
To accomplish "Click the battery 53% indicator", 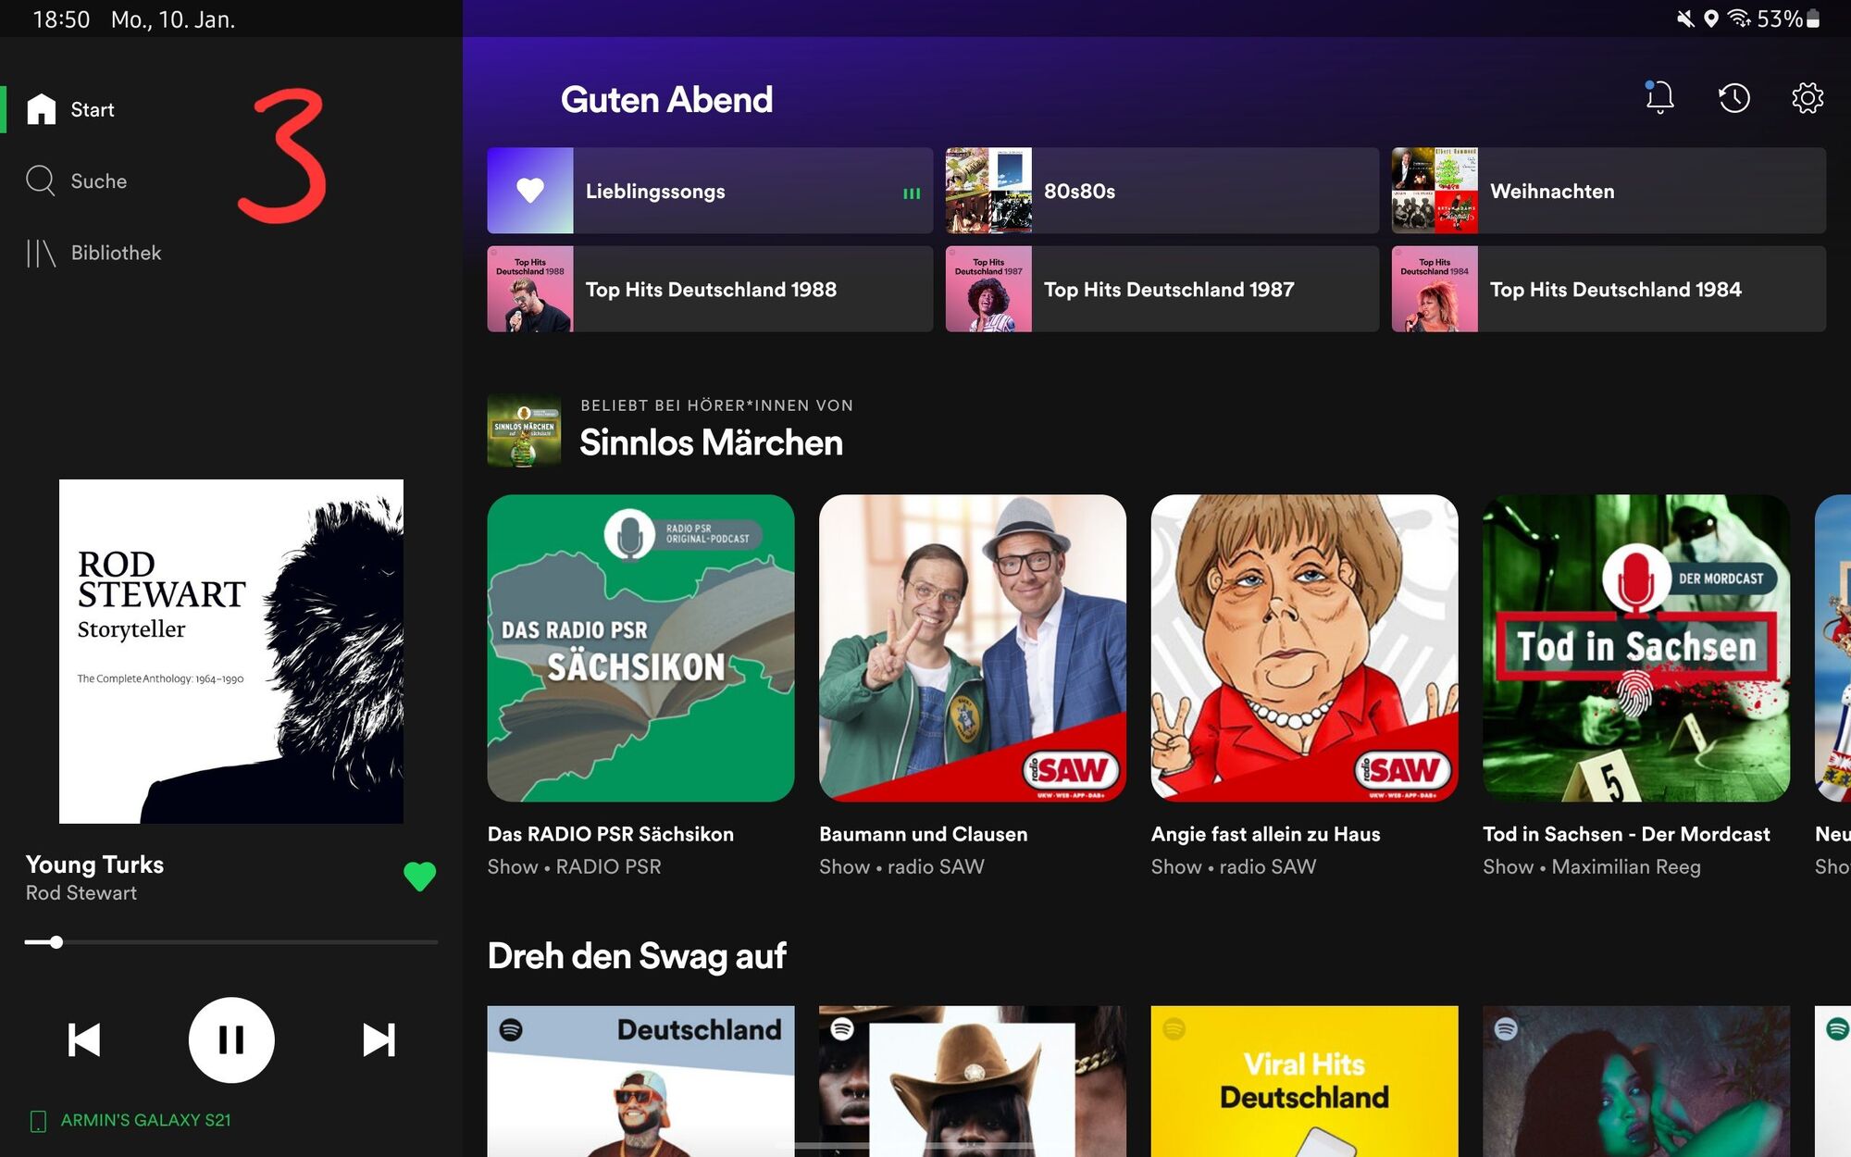I will pos(1788,19).
